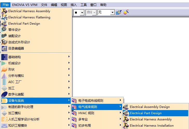Open the ENOVIA V5 VPM menu
189x129 pixels.
pos(25,5)
